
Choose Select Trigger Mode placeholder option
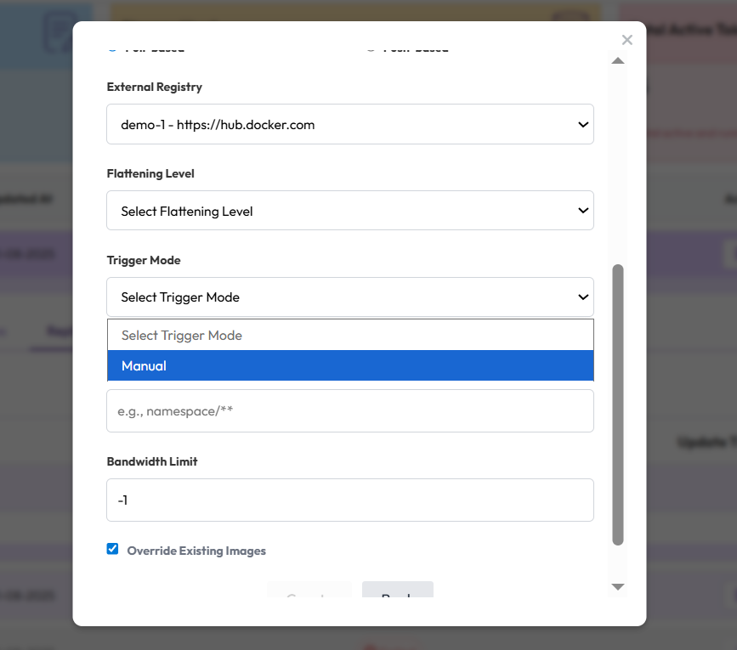point(350,335)
